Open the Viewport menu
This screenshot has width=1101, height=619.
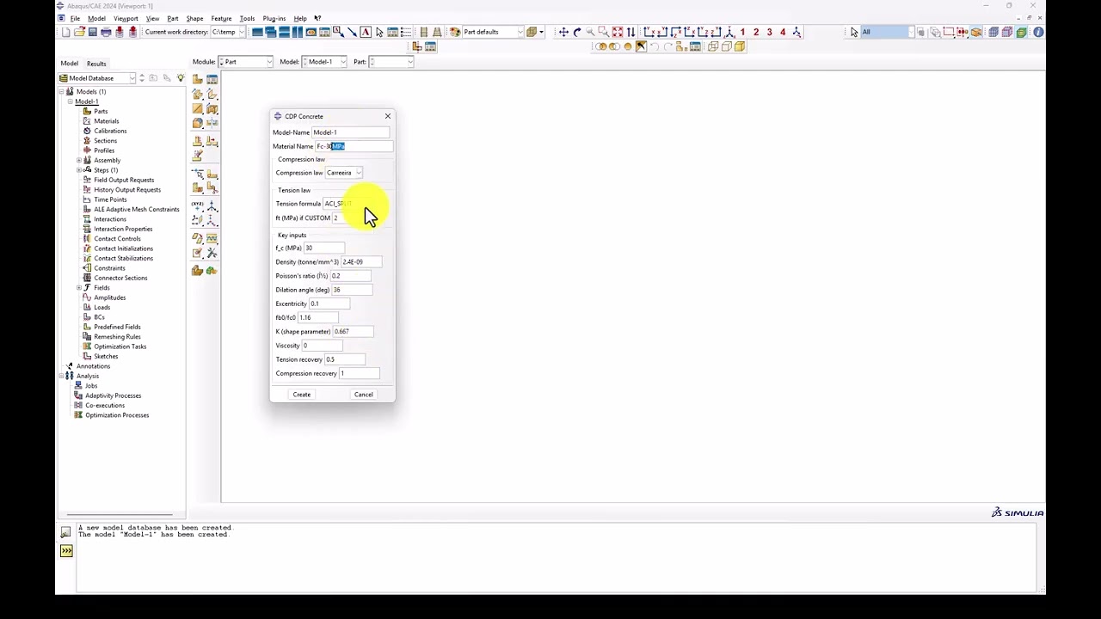(x=126, y=18)
